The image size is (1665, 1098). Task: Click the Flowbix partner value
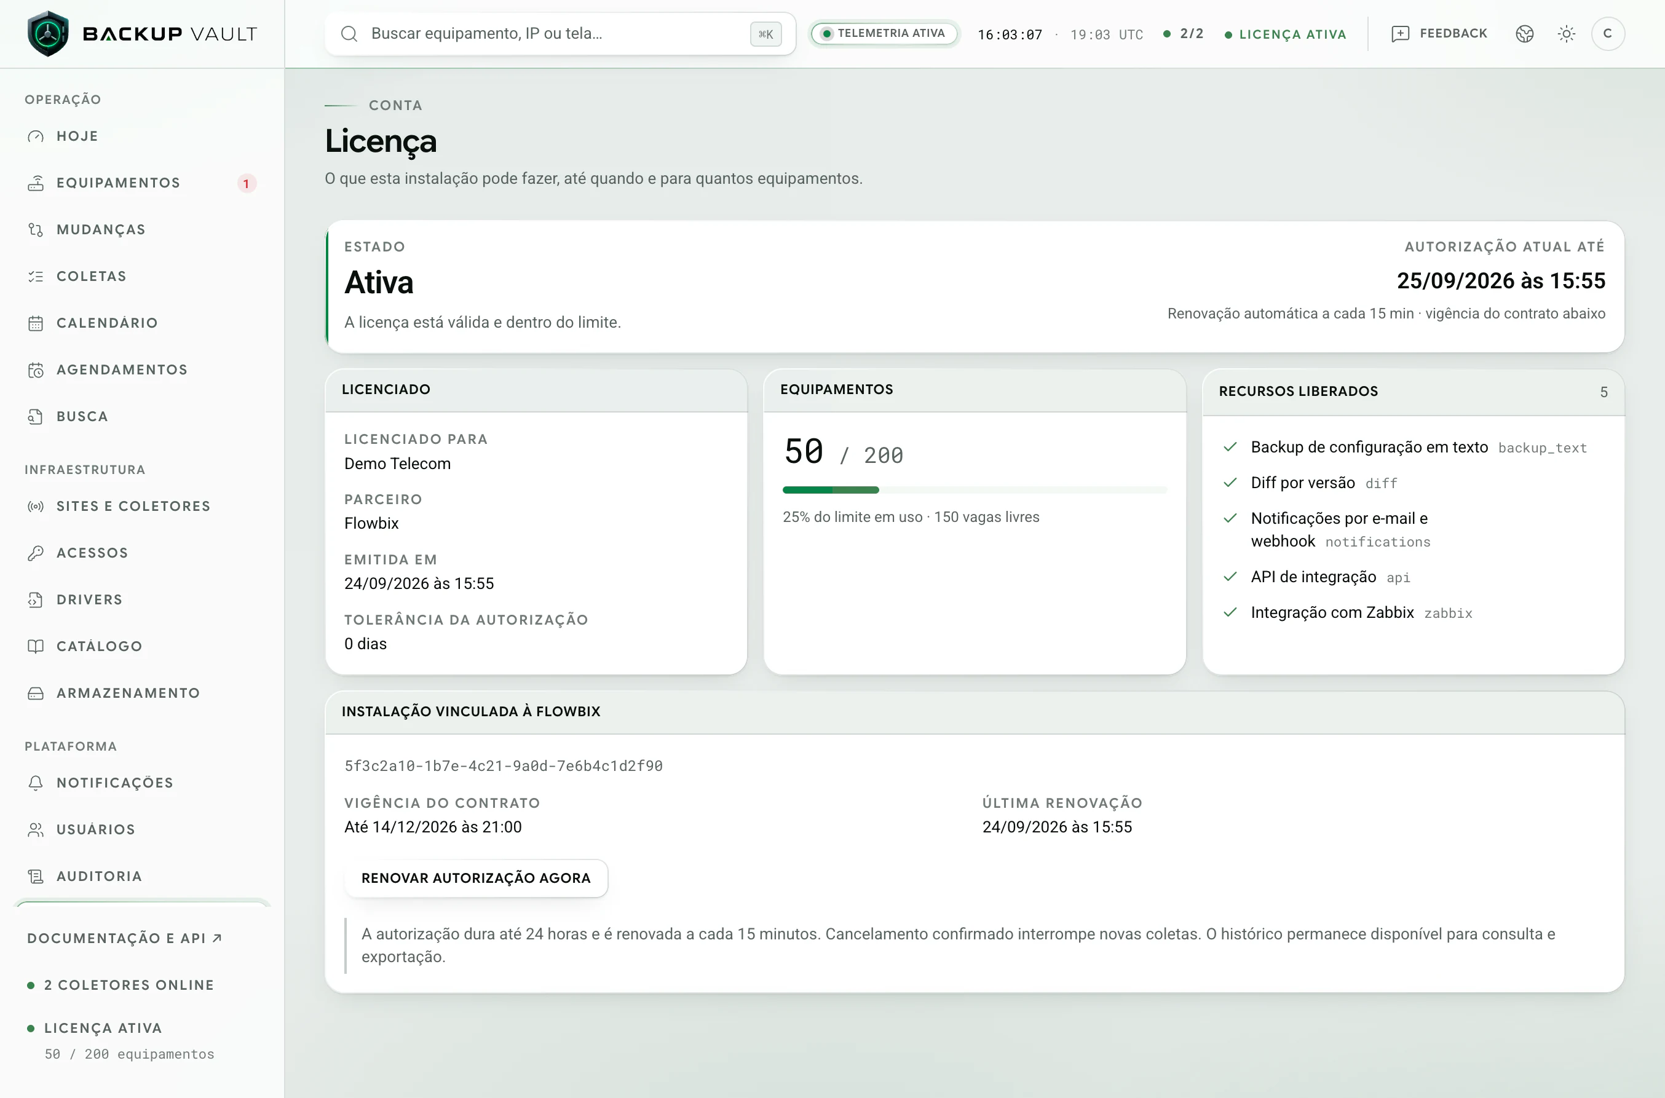tap(371, 524)
